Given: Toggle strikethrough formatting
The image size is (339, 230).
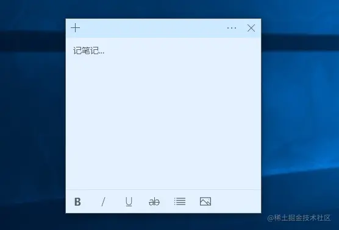Looking at the screenshot, I should click(x=154, y=202).
